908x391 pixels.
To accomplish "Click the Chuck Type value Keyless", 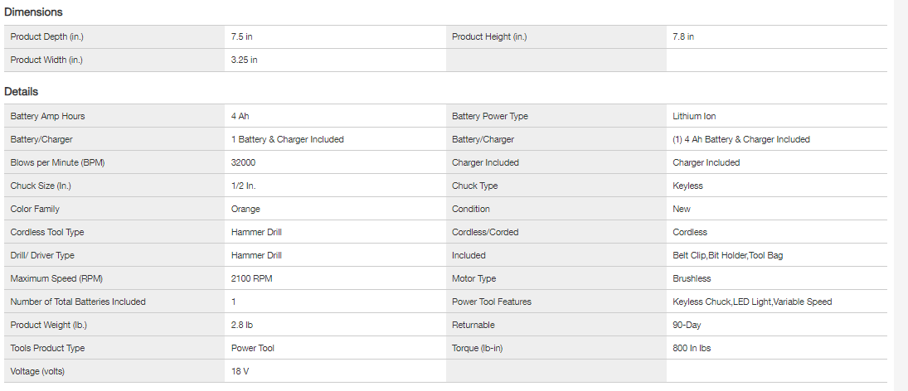I will pyautogui.click(x=688, y=186).
